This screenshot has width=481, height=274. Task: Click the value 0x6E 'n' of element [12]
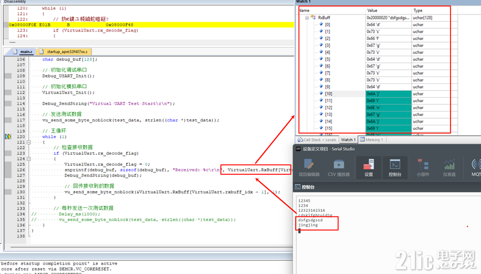pos(388,108)
